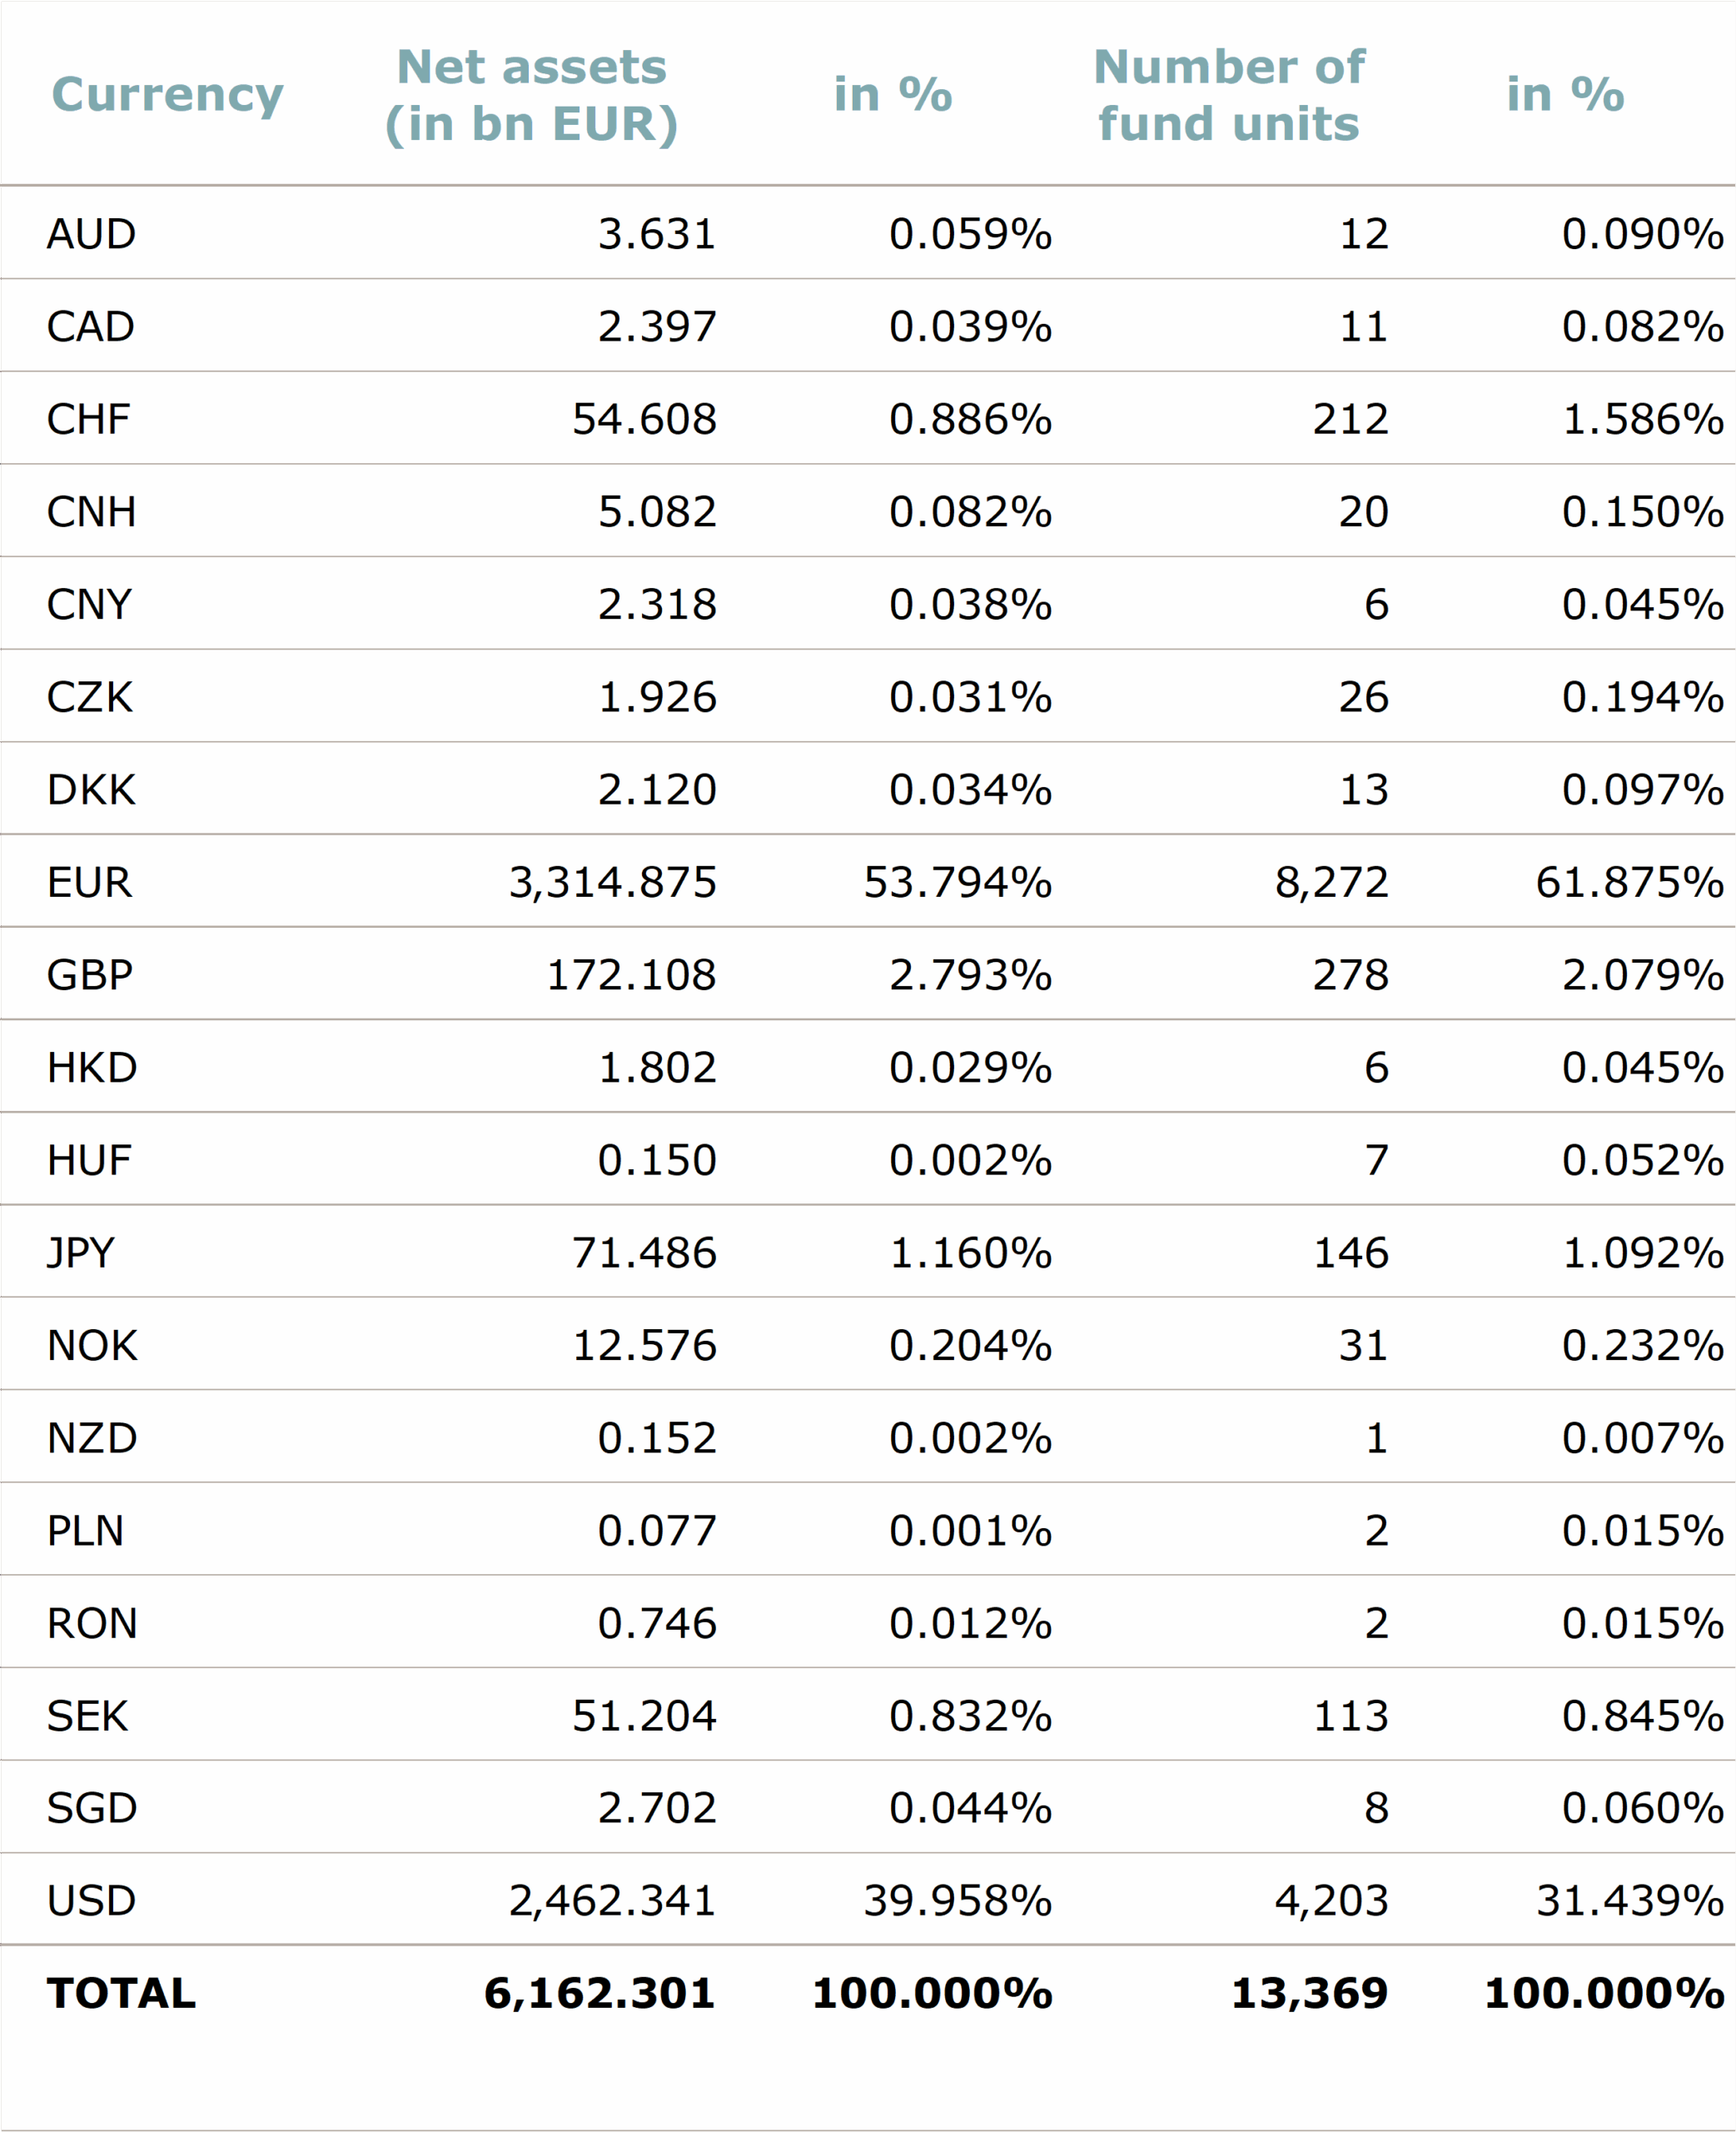Click the USD net assets value 2,462.341
This screenshot has width=1736, height=2132.
click(x=612, y=1901)
